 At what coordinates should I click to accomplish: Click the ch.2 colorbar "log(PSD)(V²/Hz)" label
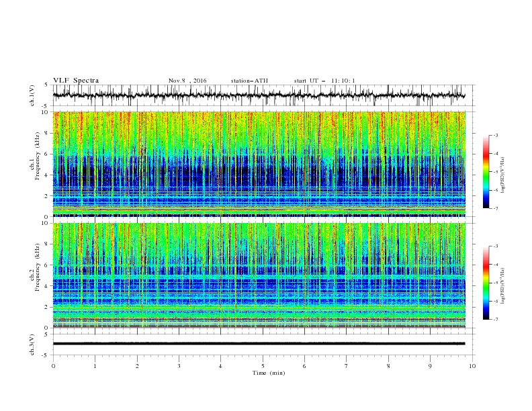point(503,285)
